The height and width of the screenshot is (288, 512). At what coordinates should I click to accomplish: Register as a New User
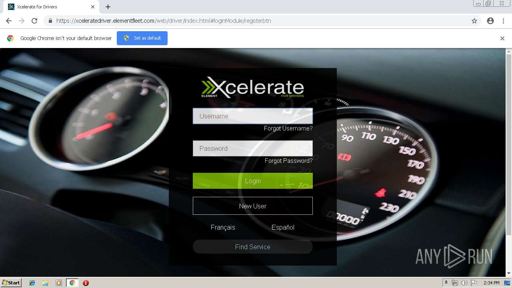[253, 206]
